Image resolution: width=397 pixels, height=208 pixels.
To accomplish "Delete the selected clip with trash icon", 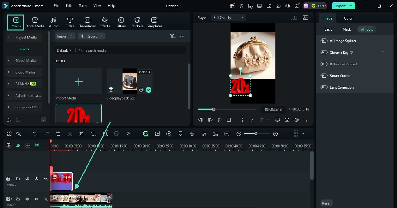I will click(x=58, y=134).
